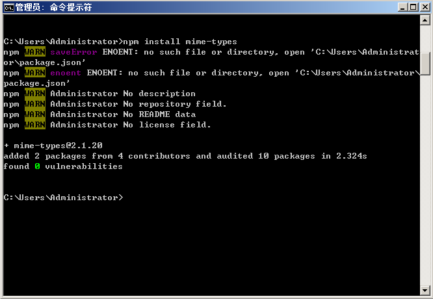
Task: Maximize the command prompt window
Action: (x=413, y=7)
